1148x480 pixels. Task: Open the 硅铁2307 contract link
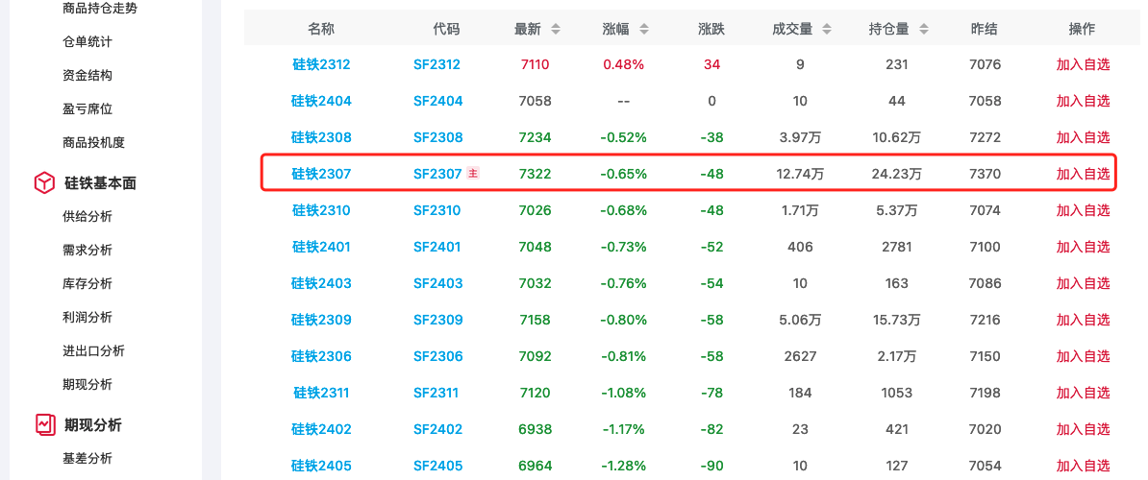[x=321, y=174]
